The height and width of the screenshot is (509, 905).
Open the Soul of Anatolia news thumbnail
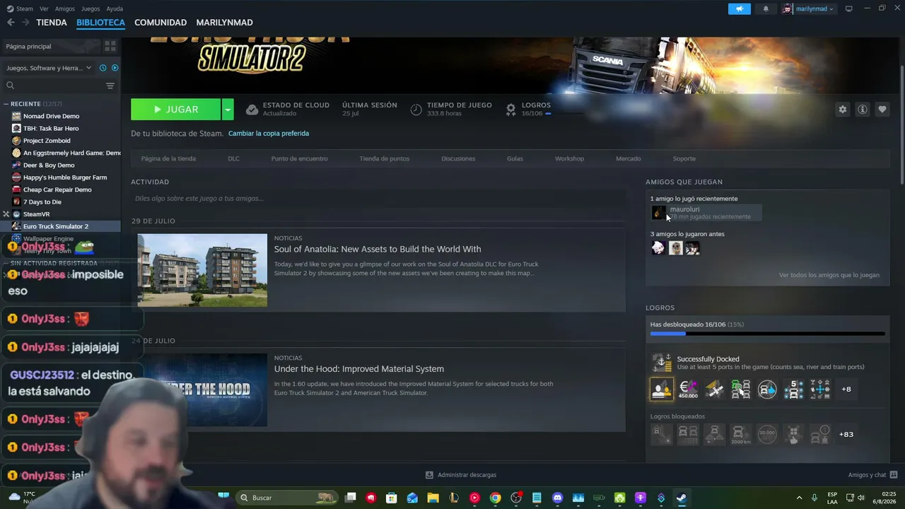tap(202, 270)
